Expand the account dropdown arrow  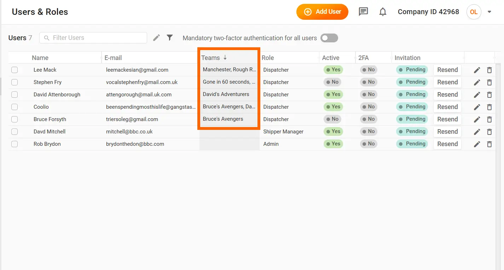(x=489, y=12)
